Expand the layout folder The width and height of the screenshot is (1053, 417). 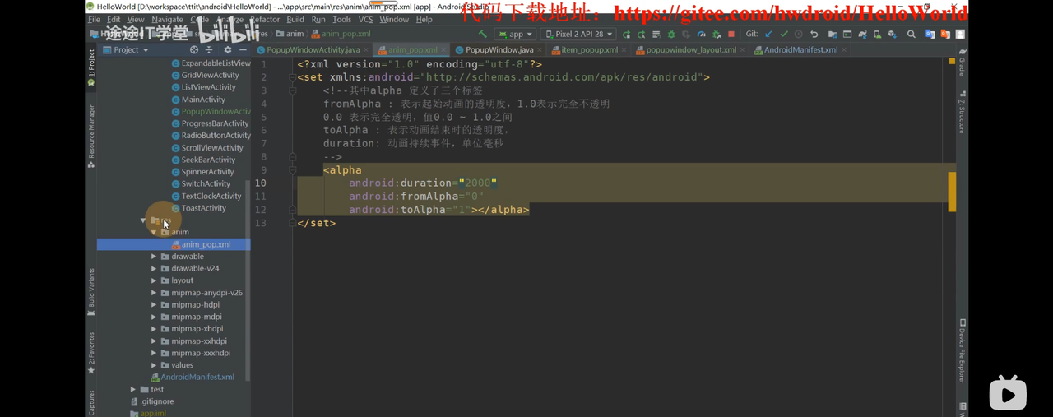pos(154,280)
